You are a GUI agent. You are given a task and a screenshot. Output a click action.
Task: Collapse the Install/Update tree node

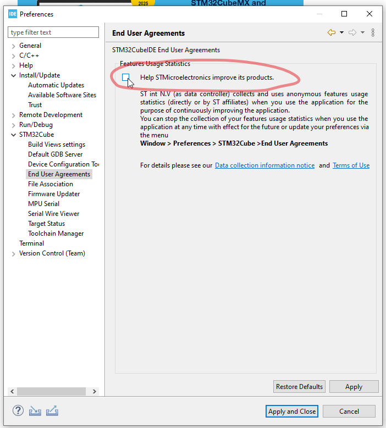pyautogui.click(x=13, y=76)
